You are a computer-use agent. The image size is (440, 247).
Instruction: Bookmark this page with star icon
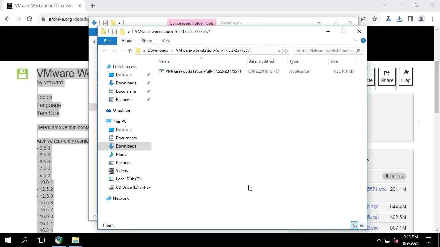coord(375,19)
